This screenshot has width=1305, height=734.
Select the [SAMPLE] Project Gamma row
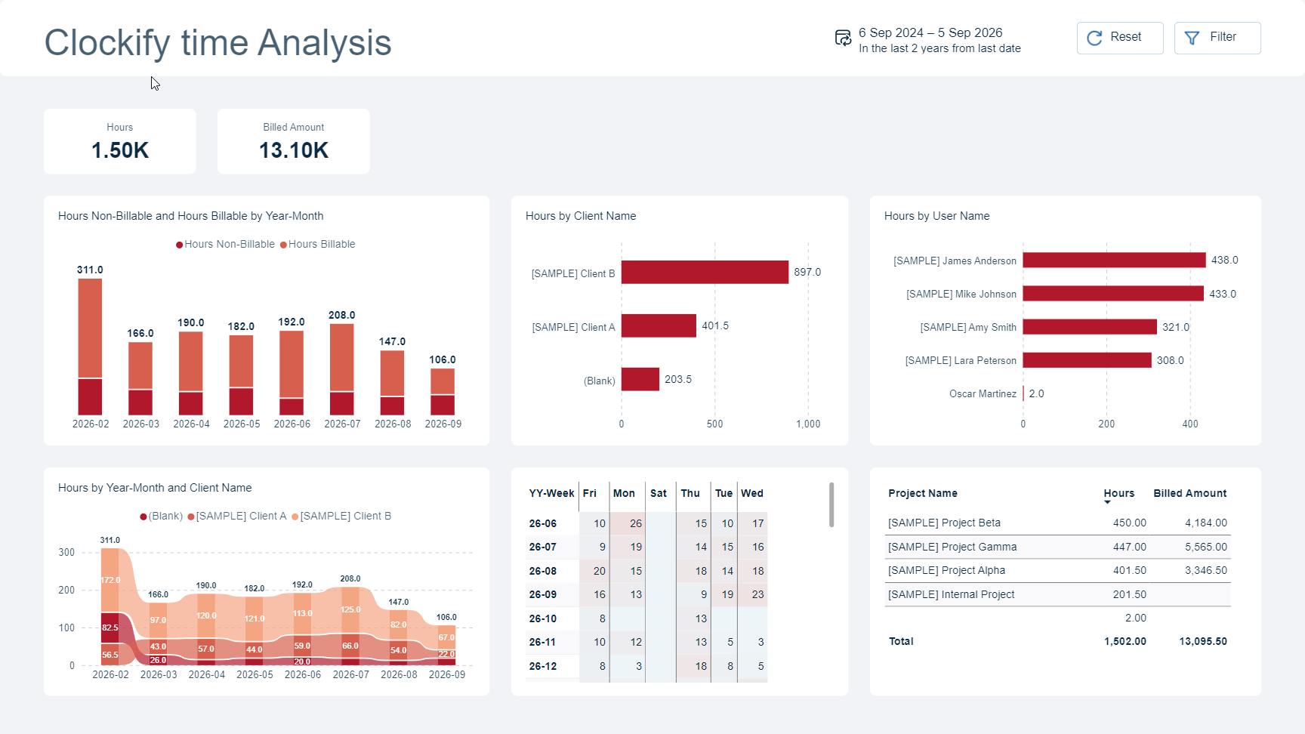(x=1057, y=547)
